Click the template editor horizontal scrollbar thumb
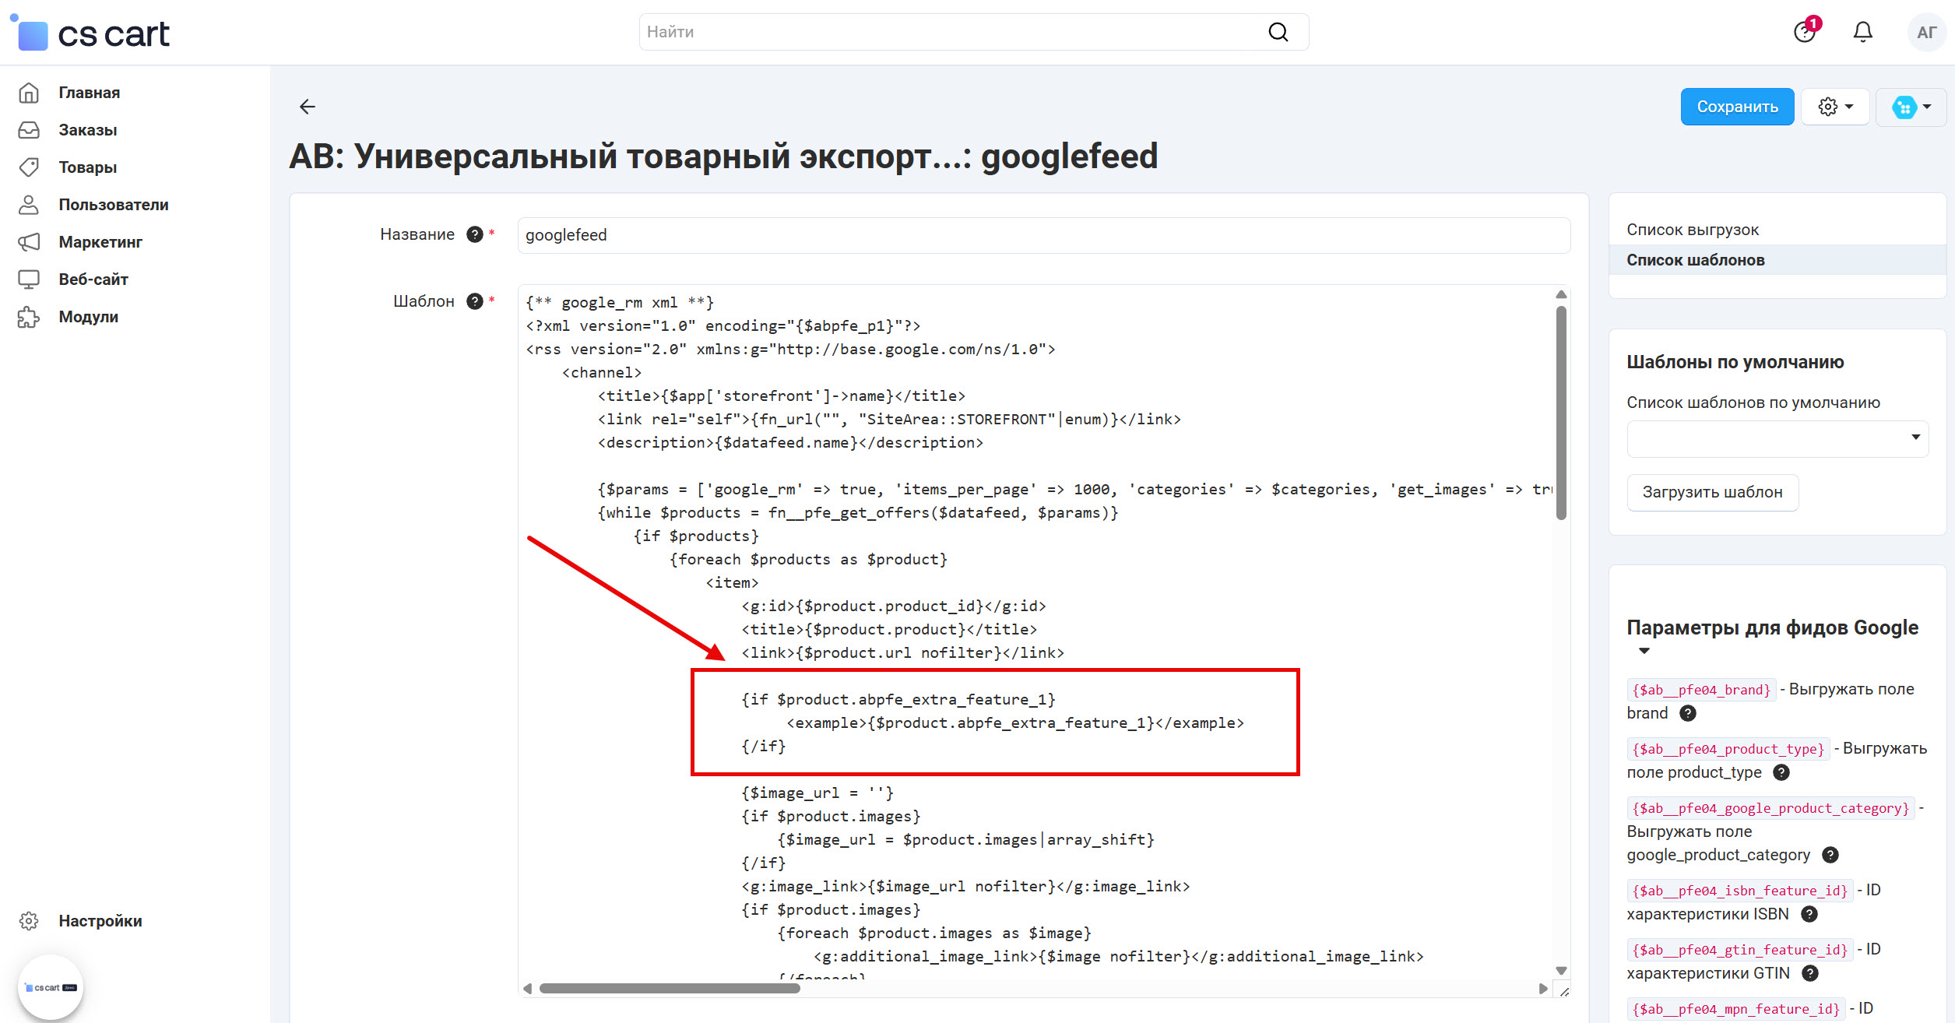Viewport: 1955px width, 1023px height. click(x=670, y=989)
